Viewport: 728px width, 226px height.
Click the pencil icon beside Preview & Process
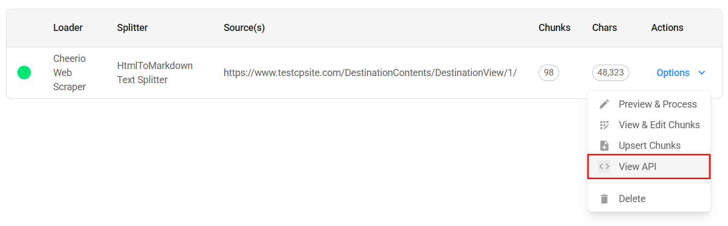click(604, 104)
